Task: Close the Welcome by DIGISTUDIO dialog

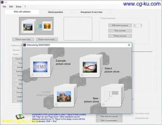Action: pos(129,45)
